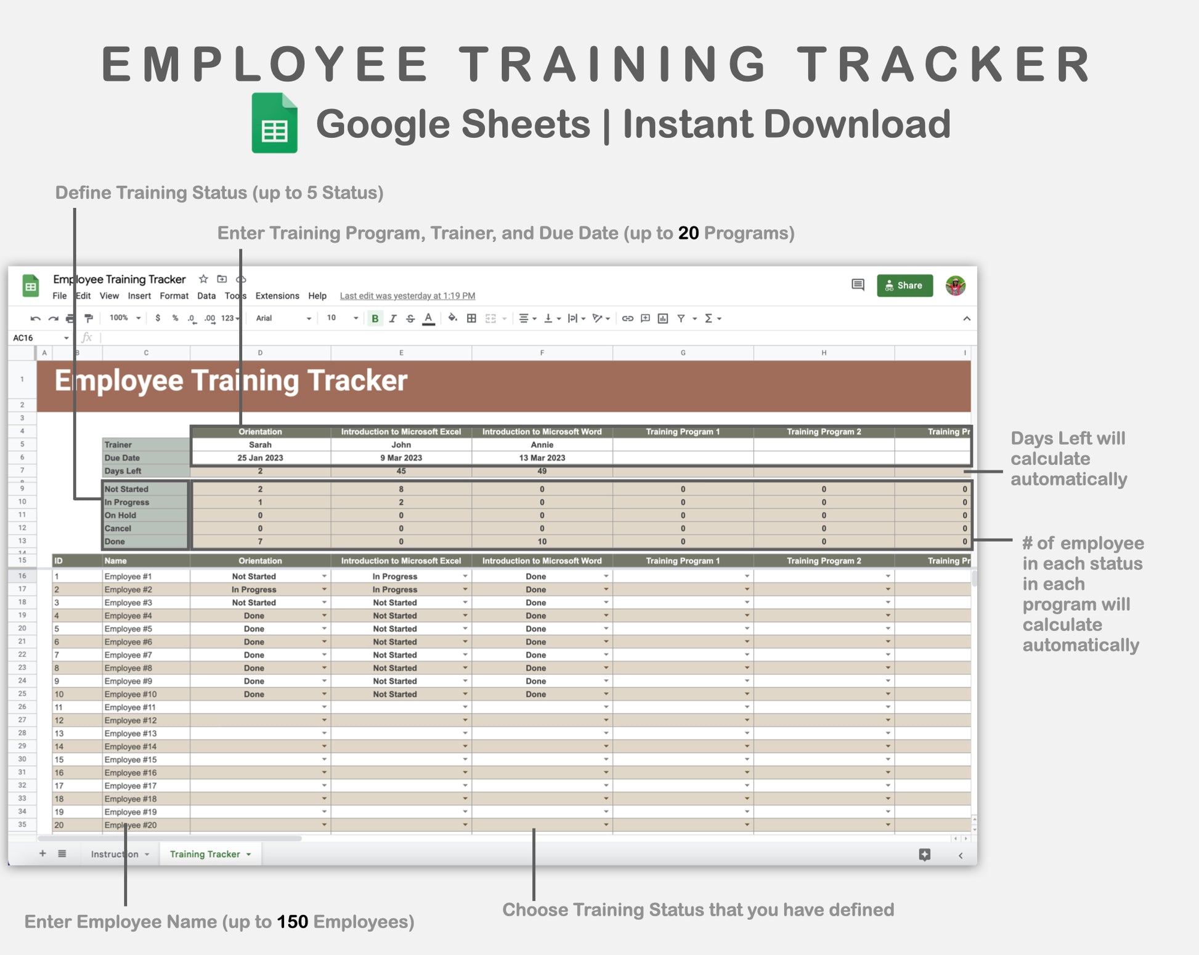Open the Arial font dropdown

[x=283, y=318]
